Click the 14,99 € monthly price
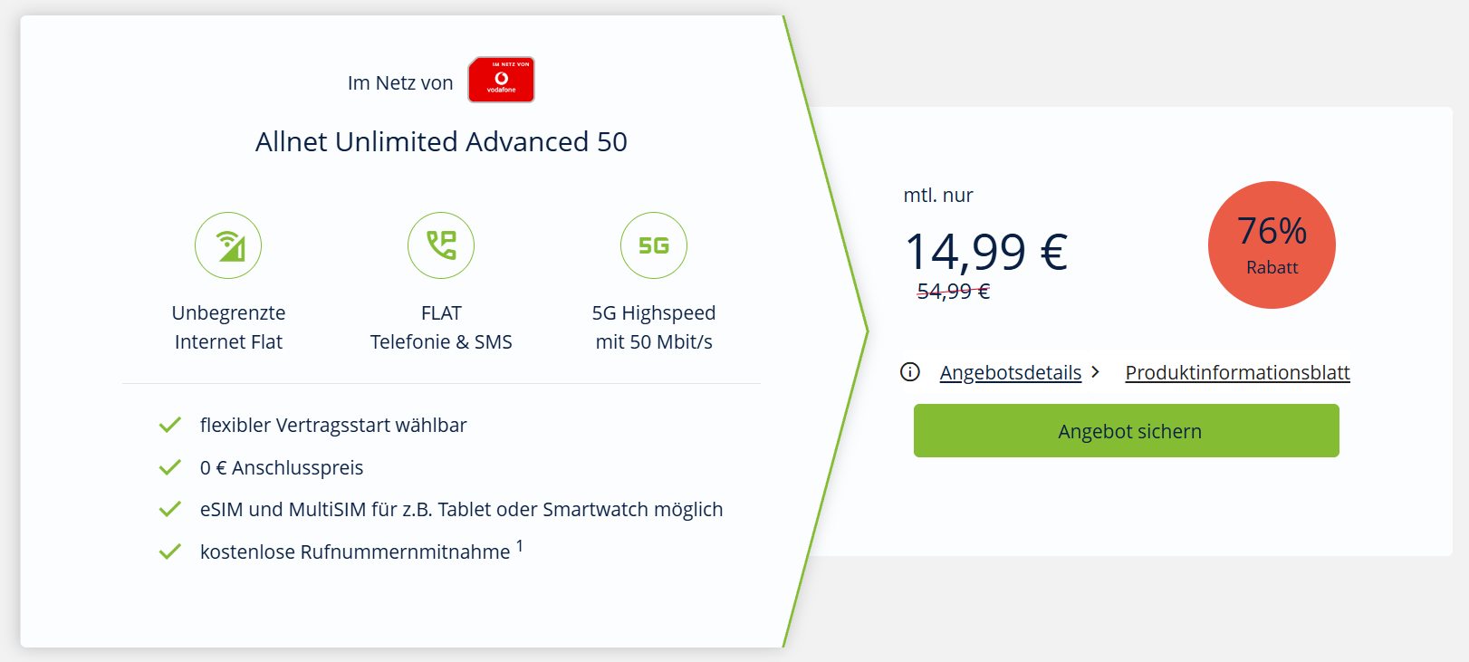This screenshot has height=662, width=1469. (986, 251)
